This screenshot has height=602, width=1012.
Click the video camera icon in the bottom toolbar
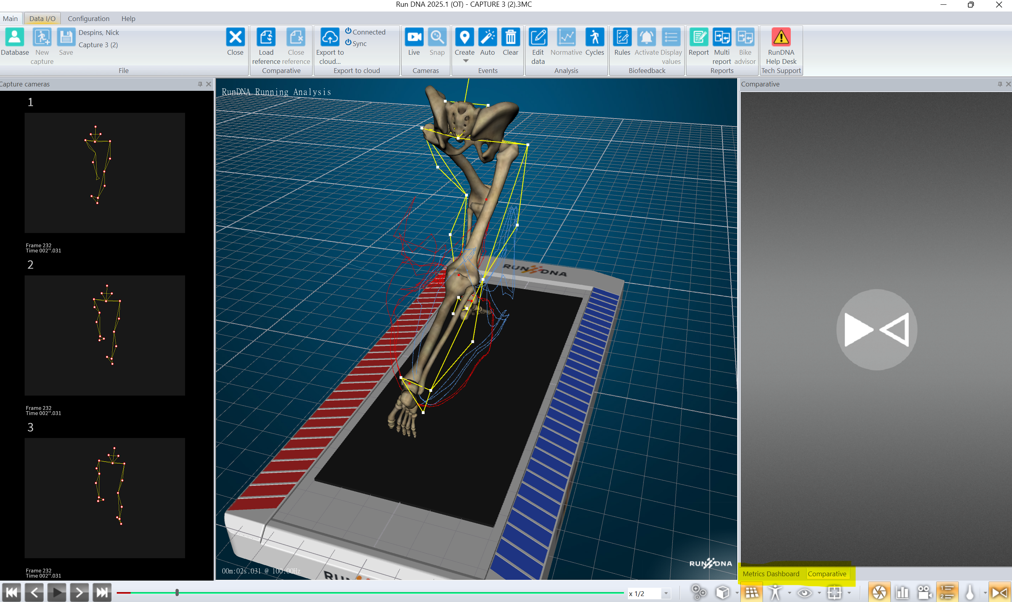(x=925, y=592)
